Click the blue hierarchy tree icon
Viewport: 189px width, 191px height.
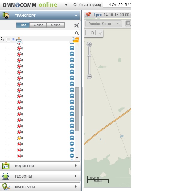19,40
